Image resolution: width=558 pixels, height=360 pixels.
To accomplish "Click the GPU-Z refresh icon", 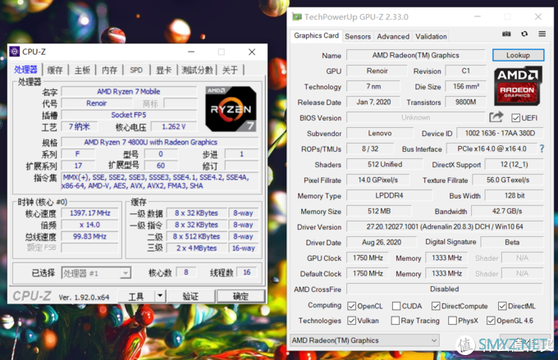I will click(524, 34).
